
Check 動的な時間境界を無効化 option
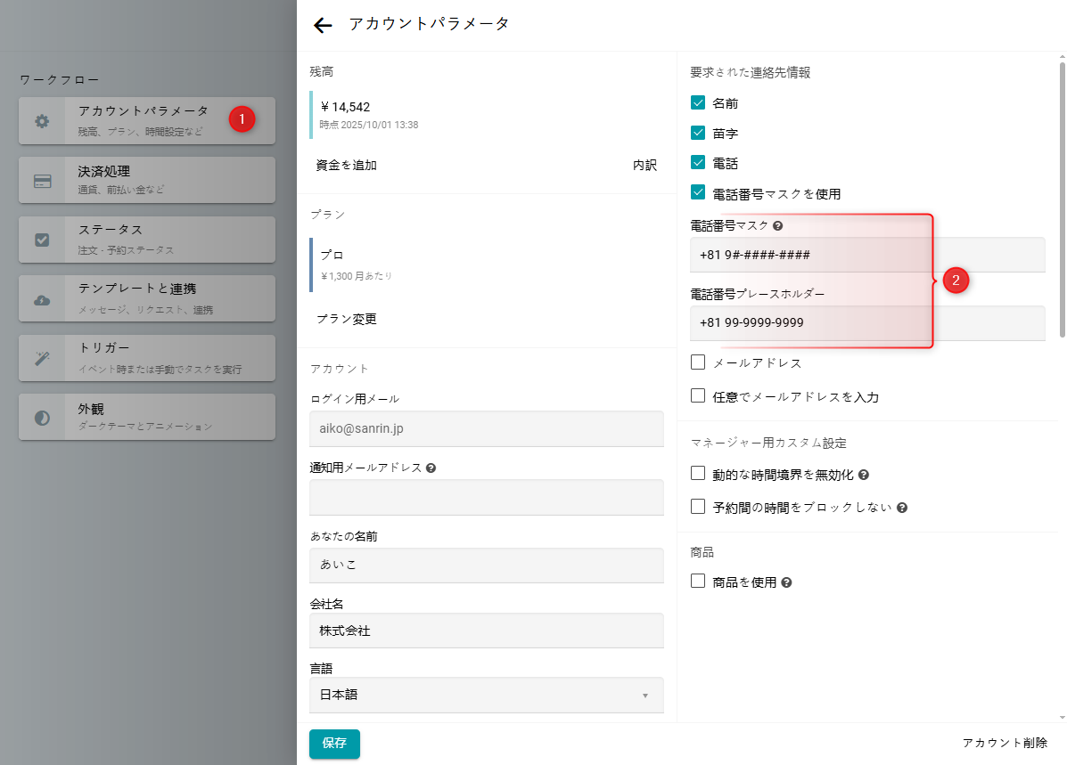[698, 474]
